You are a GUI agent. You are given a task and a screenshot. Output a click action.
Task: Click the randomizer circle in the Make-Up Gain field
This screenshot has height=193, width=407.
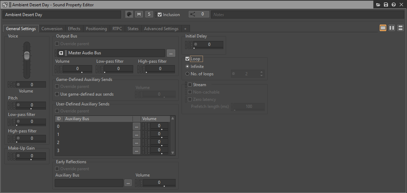click(18, 156)
